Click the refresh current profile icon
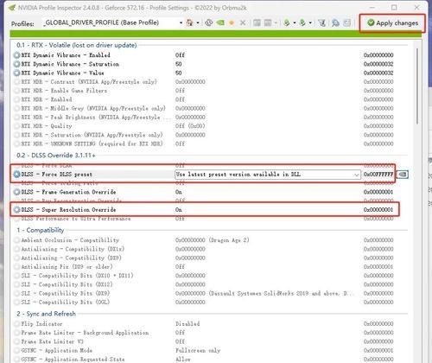Image resolution: width=432 pixels, height=363 pixels. (208, 22)
